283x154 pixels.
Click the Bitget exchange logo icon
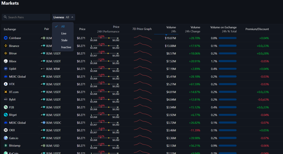click(6, 115)
